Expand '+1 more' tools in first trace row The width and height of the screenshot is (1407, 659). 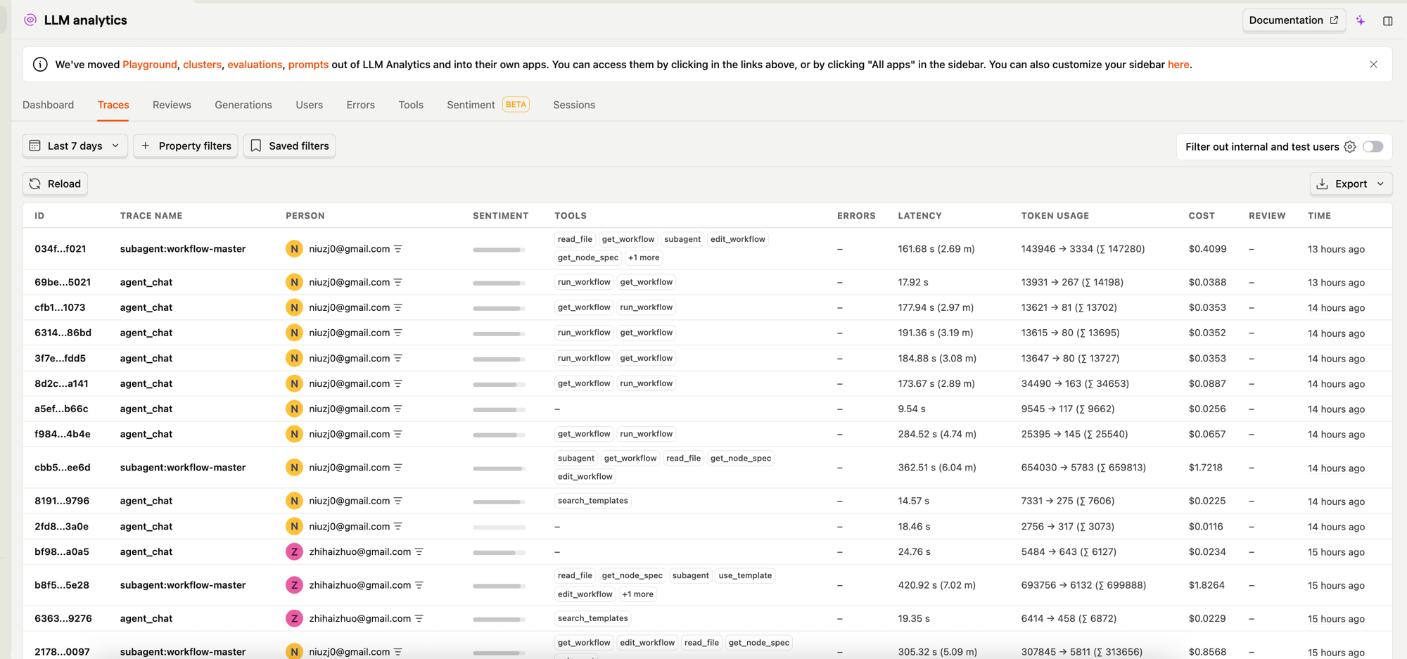pos(643,258)
